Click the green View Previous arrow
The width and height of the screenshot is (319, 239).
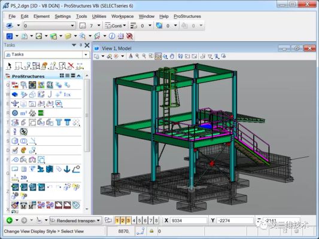point(10,220)
